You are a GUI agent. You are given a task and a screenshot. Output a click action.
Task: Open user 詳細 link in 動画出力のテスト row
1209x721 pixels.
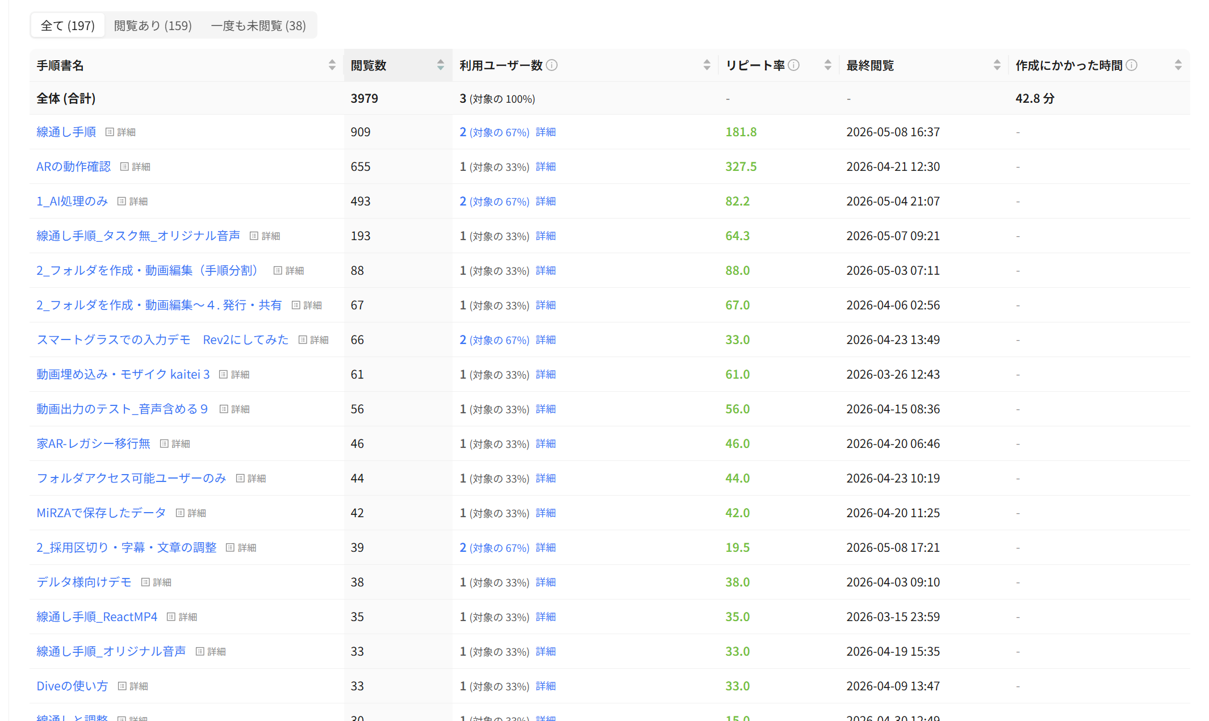point(546,409)
